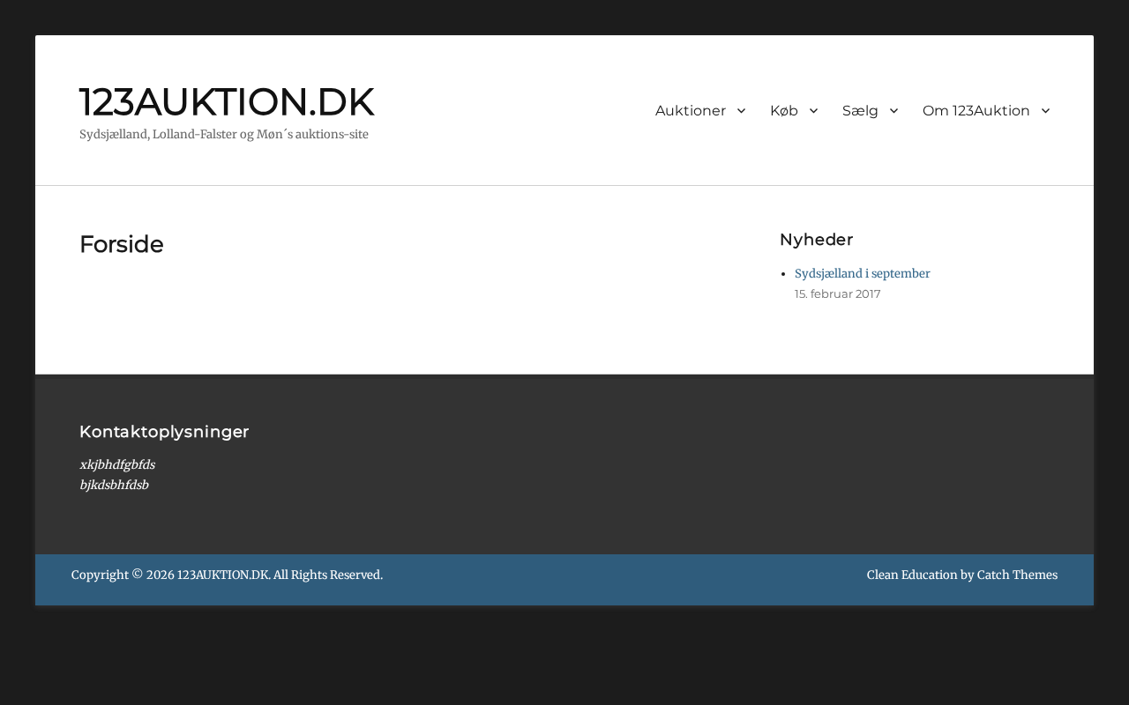Expand the Køb submenu arrow
This screenshot has width=1129, height=705.
(813, 111)
